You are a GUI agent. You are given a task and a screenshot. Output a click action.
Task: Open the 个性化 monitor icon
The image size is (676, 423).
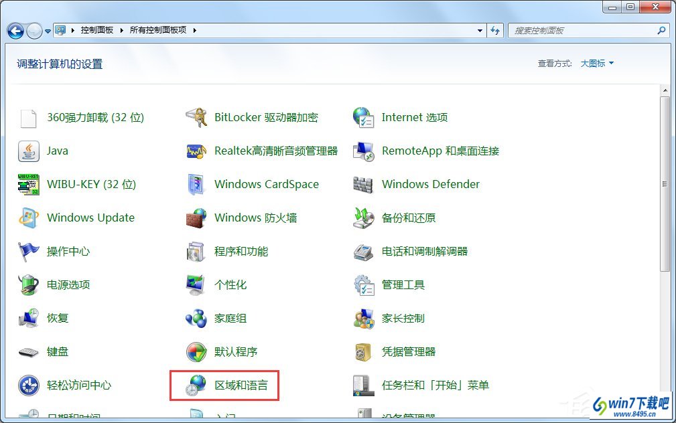tap(196, 284)
